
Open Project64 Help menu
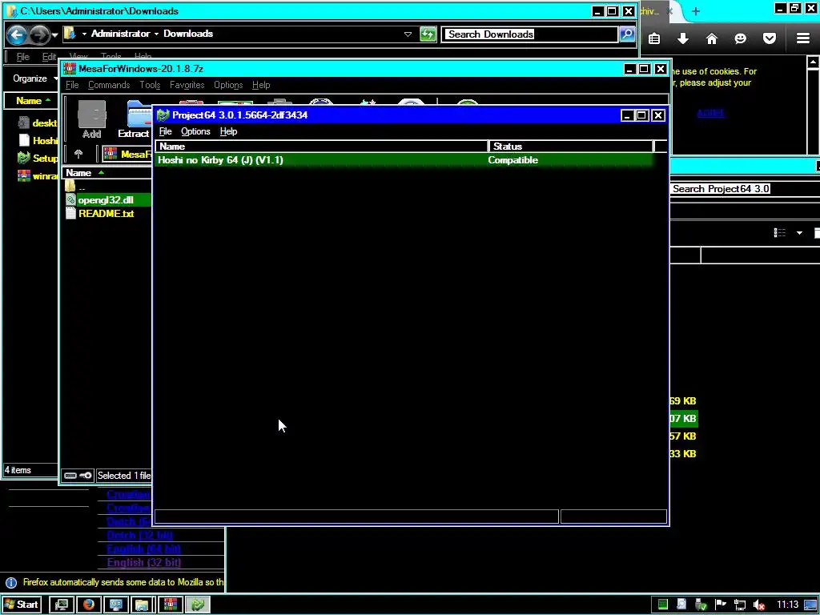pyautogui.click(x=228, y=131)
